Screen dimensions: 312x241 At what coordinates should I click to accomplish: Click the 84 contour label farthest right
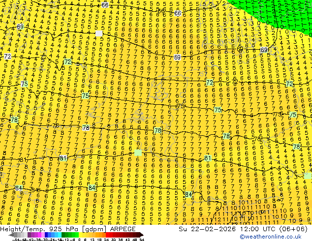(x=188, y=194)
